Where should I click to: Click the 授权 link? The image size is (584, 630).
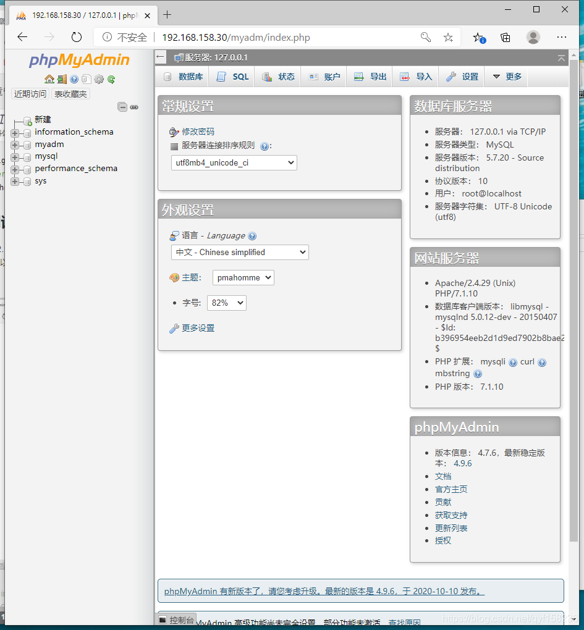coord(443,541)
